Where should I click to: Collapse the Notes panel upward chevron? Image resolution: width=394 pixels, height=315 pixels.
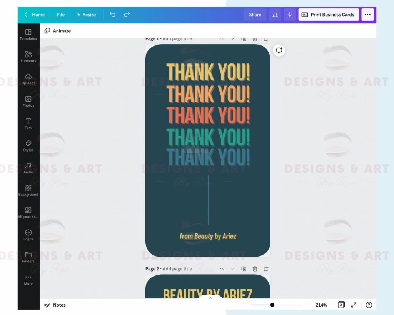click(x=210, y=298)
